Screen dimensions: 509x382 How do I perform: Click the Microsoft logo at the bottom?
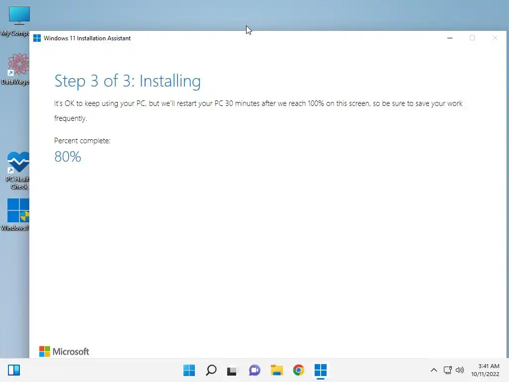(x=64, y=352)
